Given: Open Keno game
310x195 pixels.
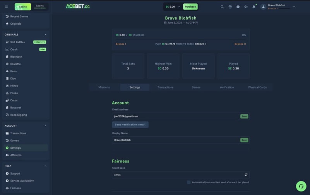Looking at the screenshot, I should [x=26, y=71].
